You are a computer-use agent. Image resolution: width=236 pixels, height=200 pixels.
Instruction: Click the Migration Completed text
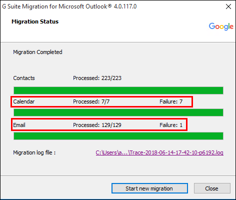tap(37, 52)
